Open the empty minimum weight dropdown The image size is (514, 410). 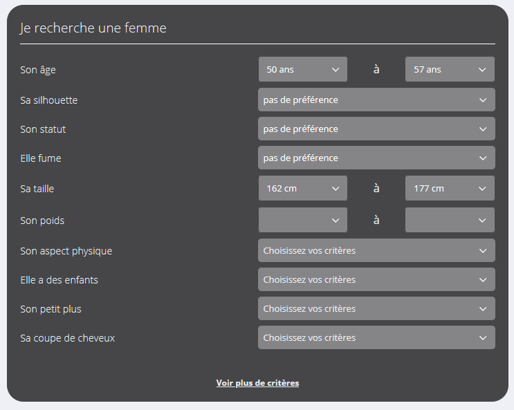[302, 221]
